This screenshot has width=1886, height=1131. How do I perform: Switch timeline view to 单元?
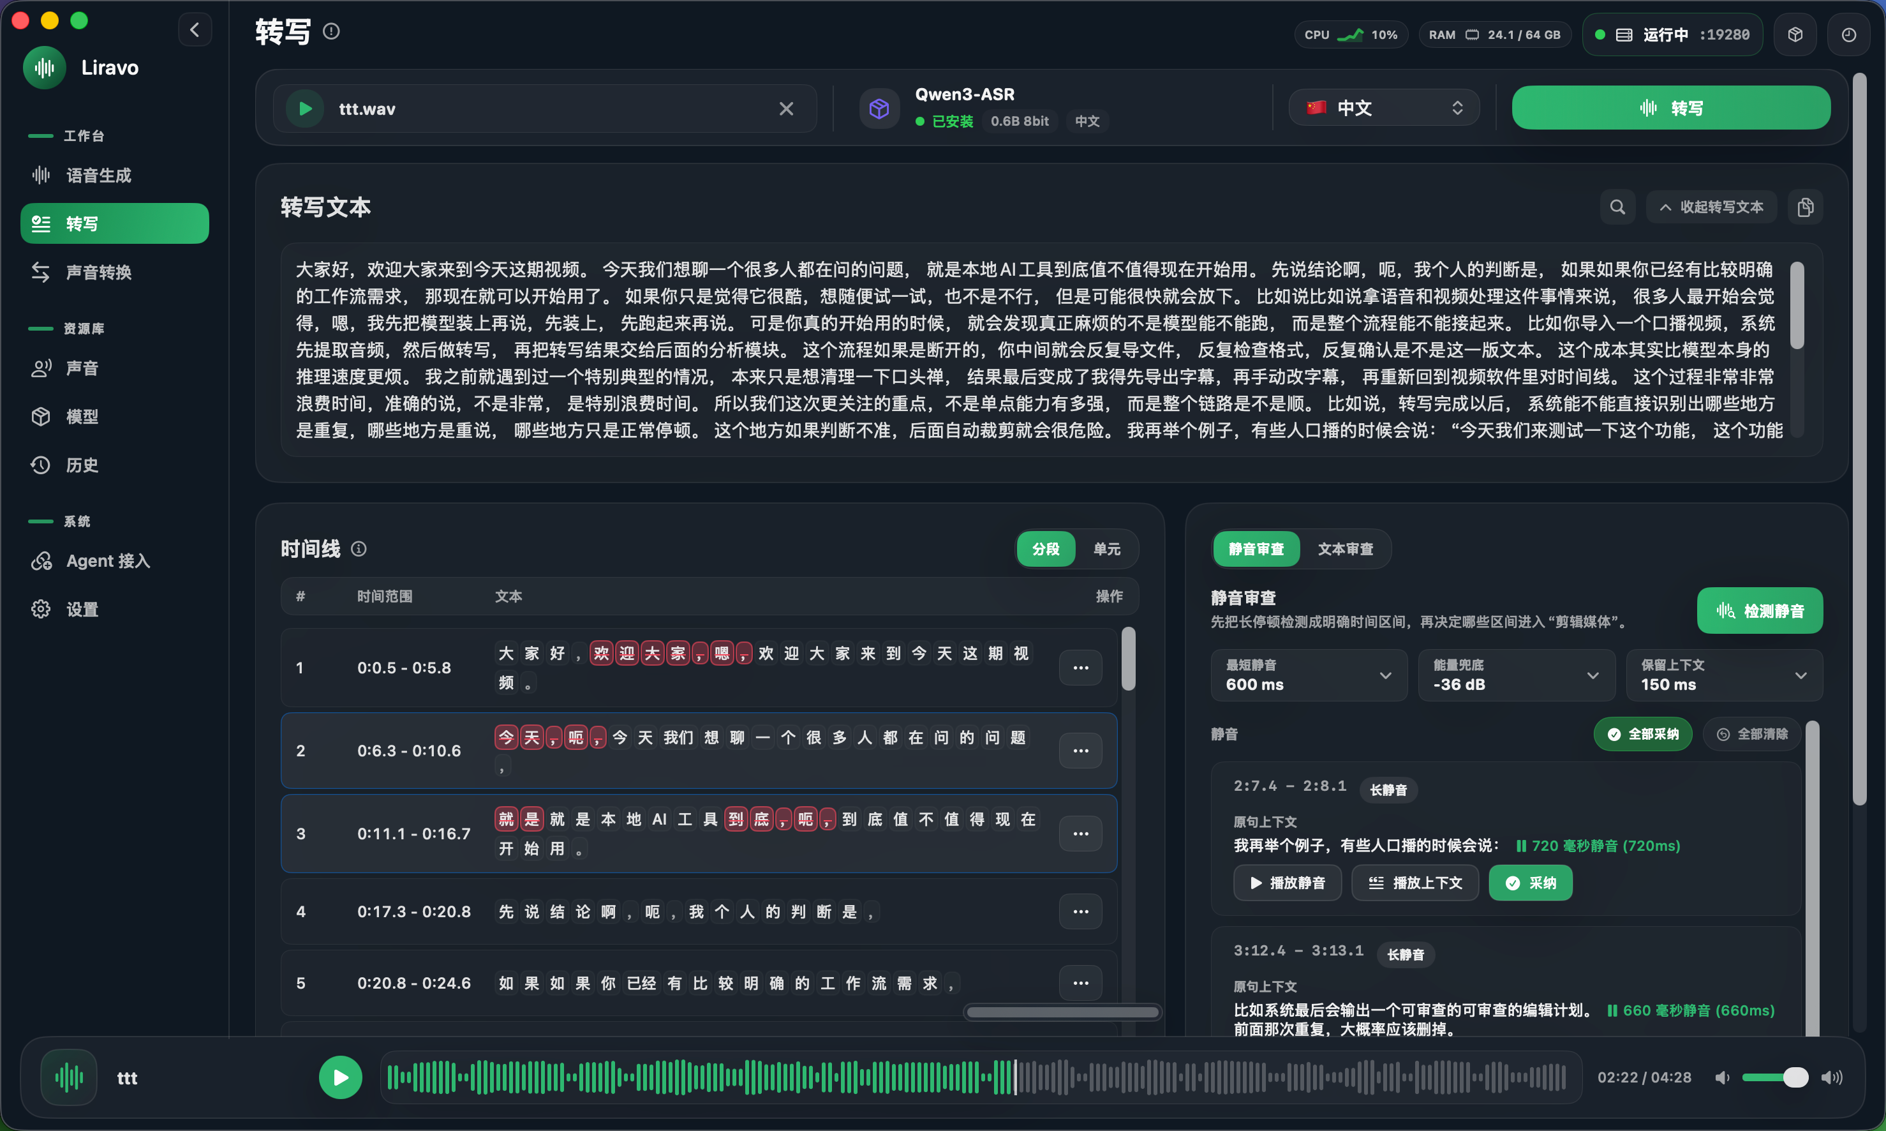pyautogui.click(x=1106, y=549)
